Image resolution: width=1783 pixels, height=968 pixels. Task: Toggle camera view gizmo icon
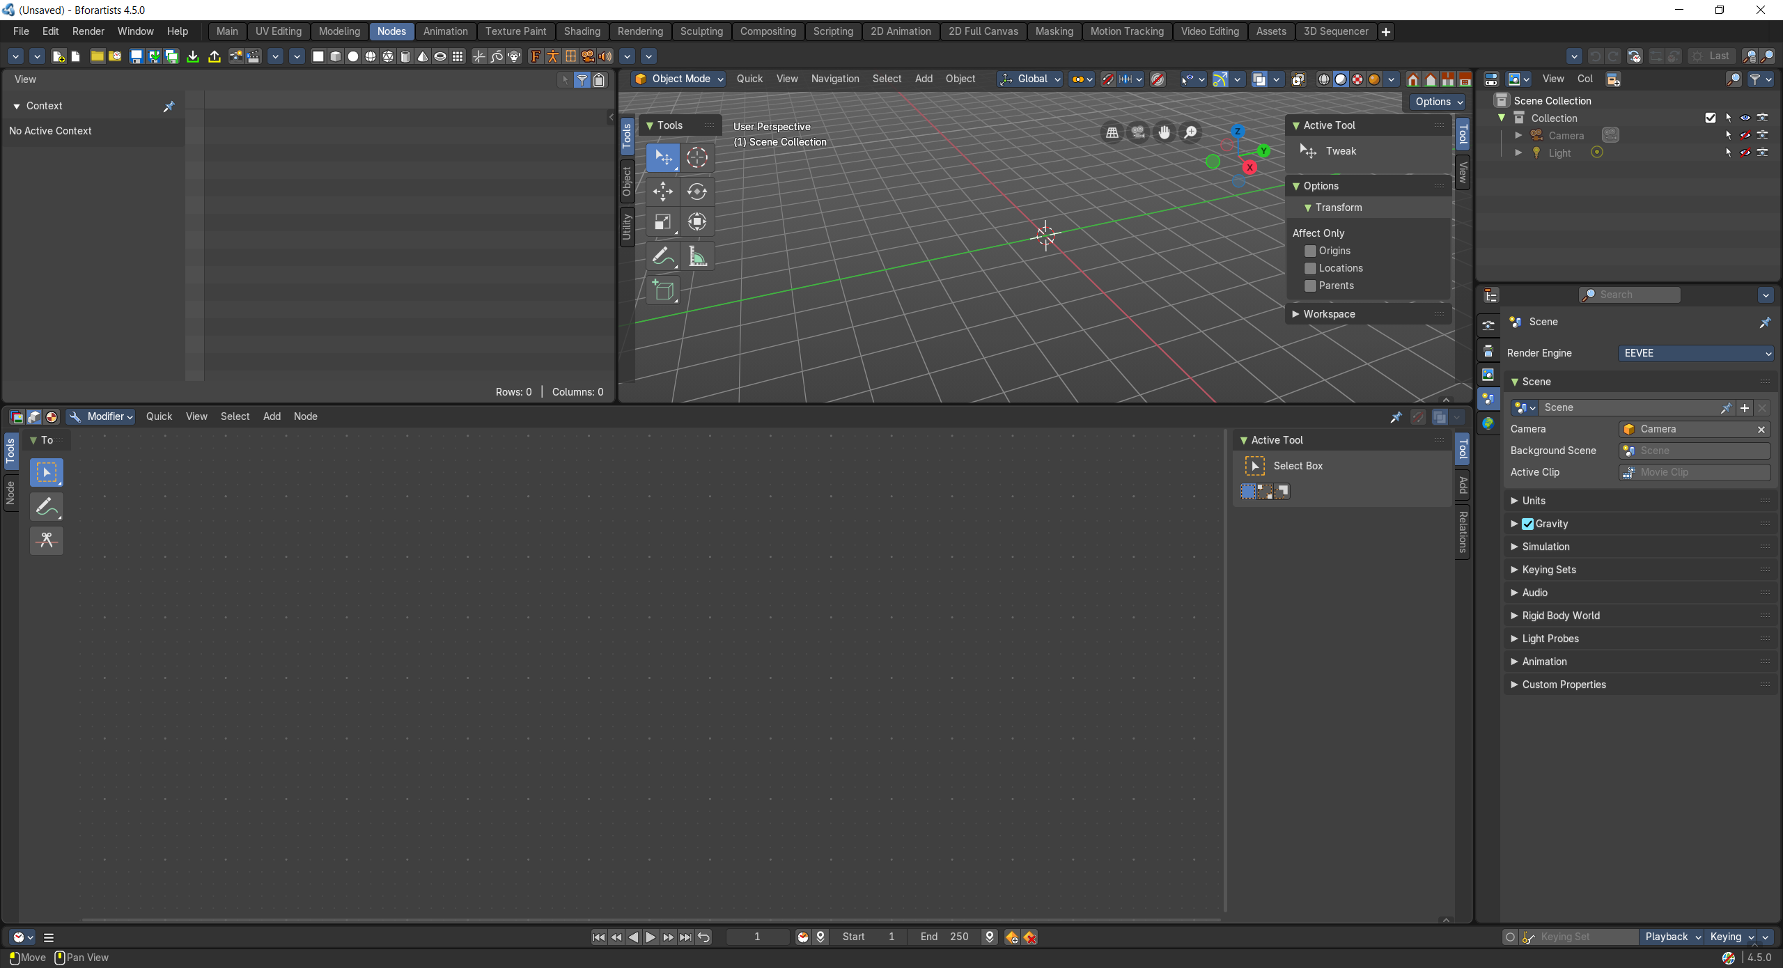1139,132
